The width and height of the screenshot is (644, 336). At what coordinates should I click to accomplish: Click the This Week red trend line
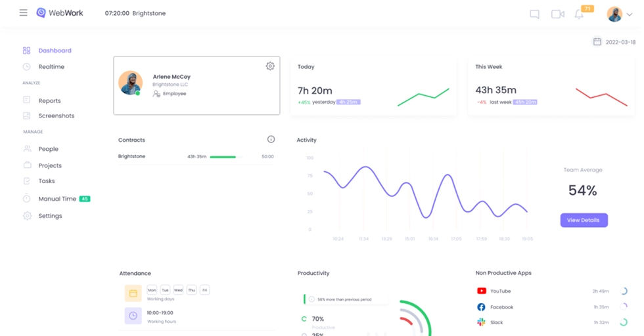coord(601,97)
